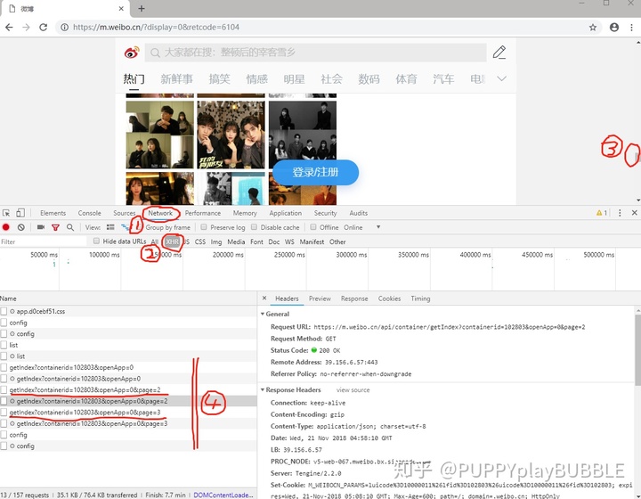Toggle the Offline checkbox

pyautogui.click(x=313, y=227)
